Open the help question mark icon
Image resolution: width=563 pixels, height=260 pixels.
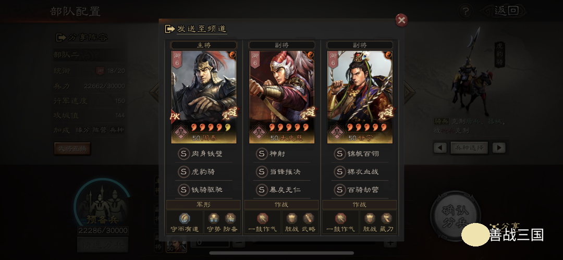point(465,12)
